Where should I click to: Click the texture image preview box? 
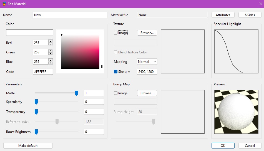(183, 51)
